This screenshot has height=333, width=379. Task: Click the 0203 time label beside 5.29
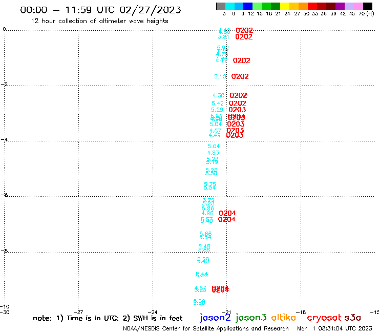pyautogui.click(x=237, y=110)
